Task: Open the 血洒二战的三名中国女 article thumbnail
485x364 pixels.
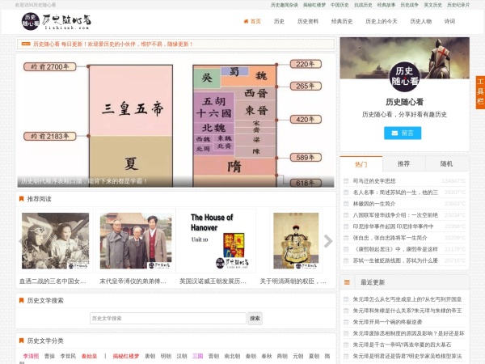Action: tap(55, 240)
